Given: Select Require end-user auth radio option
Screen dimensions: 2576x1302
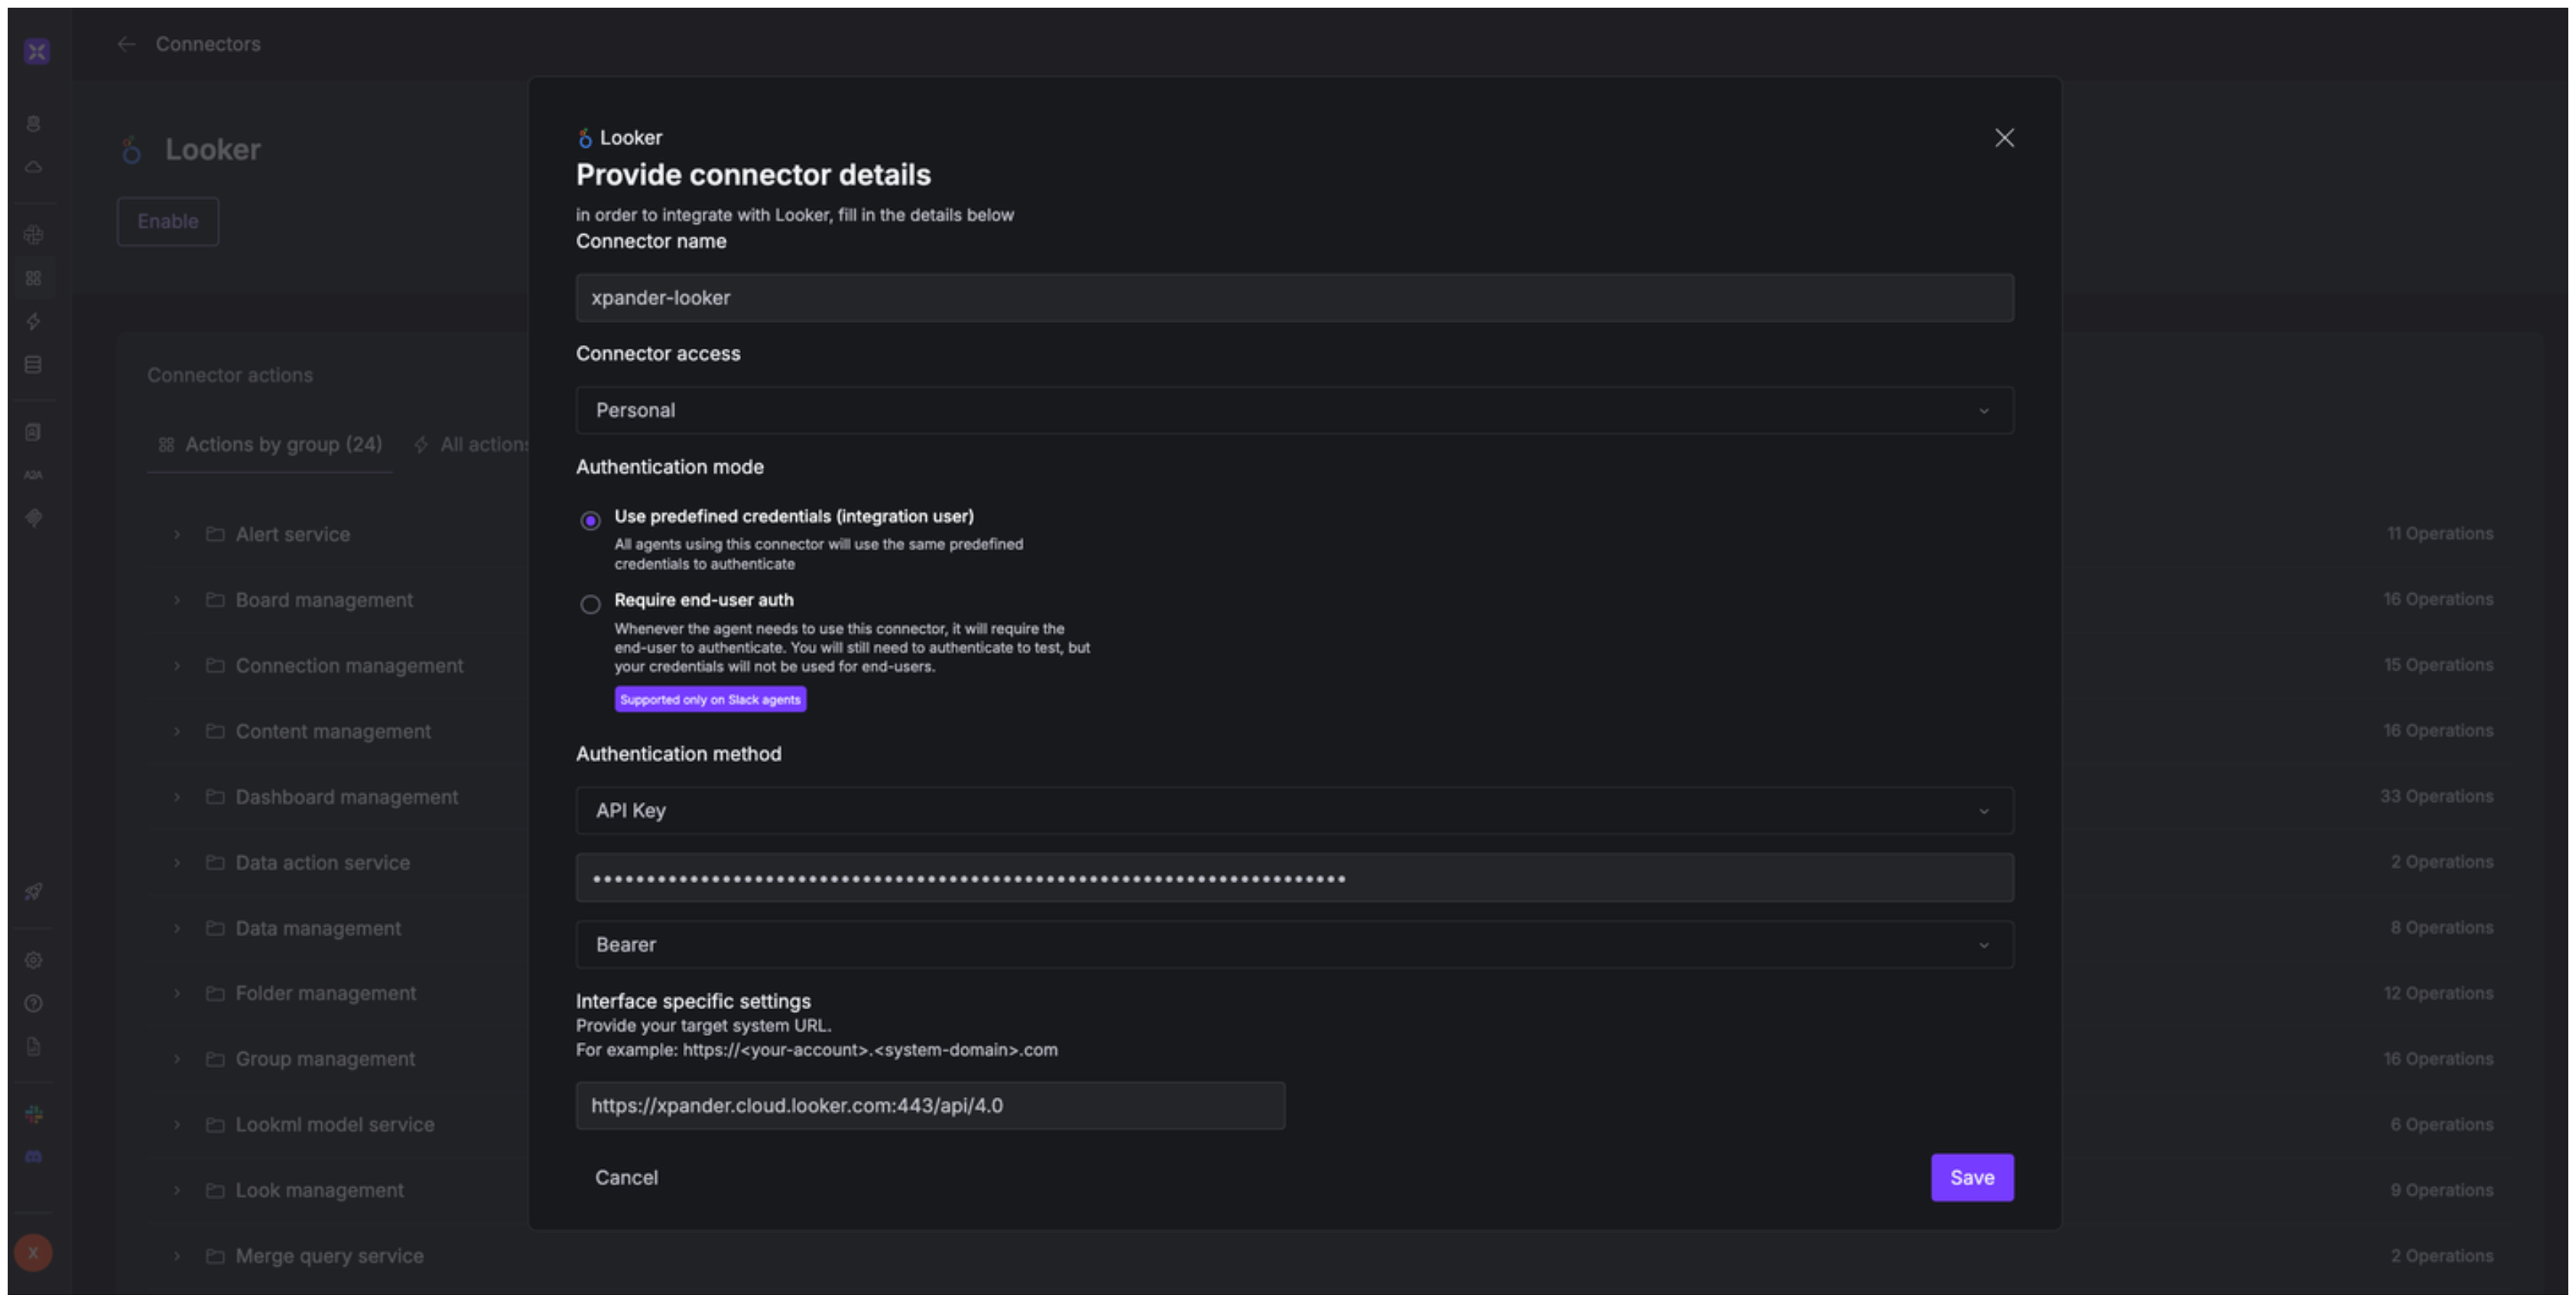Looking at the screenshot, I should (590, 604).
